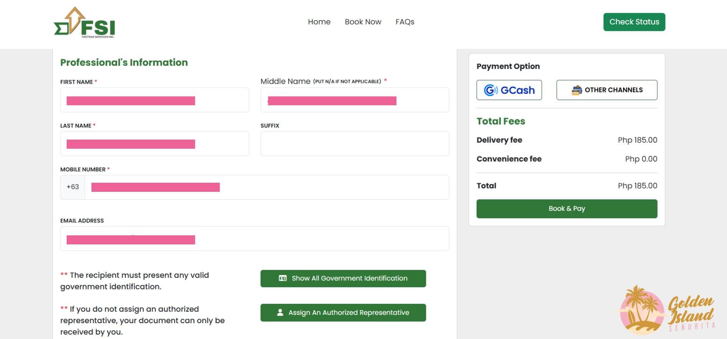Image resolution: width=727 pixels, height=339 pixels.
Task: Open the FAQs menu link
Action: click(x=405, y=22)
